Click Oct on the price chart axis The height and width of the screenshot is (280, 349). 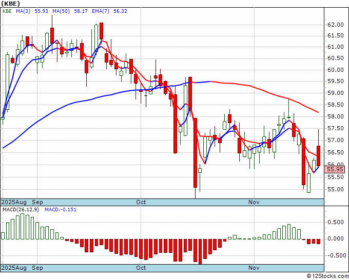pyautogui.click(x=141, y=202)
